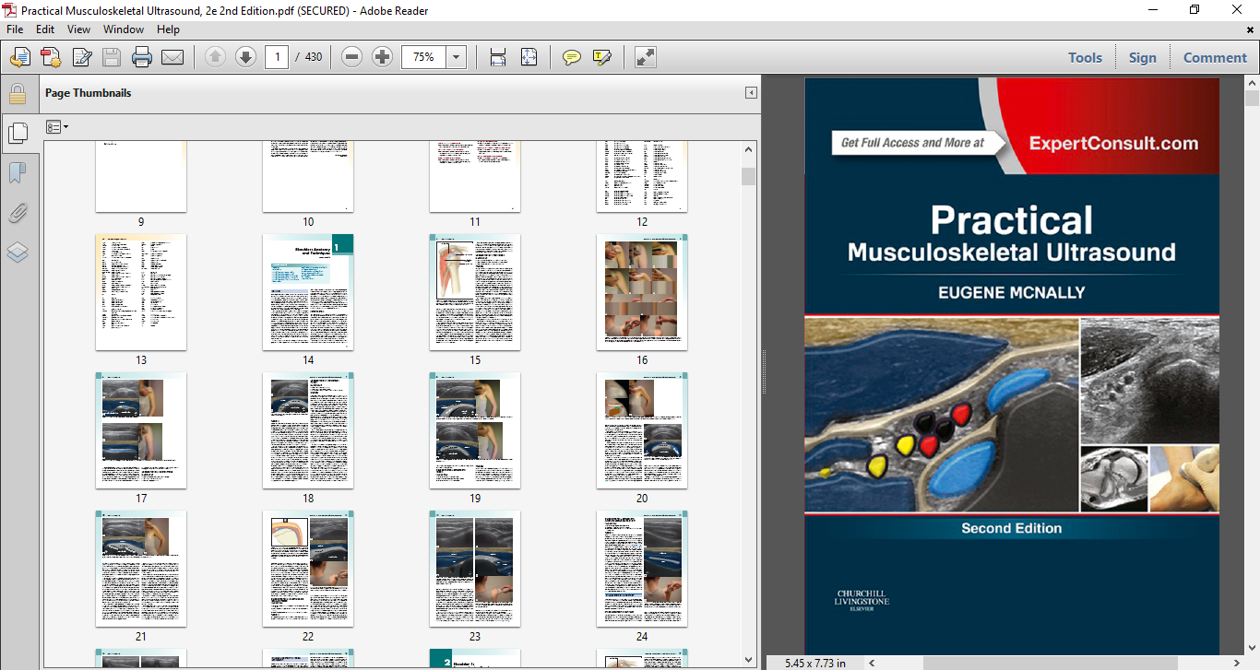1260x670 pixels.
Task: Go to next page with the down arrow
Action: pos(245,57)
